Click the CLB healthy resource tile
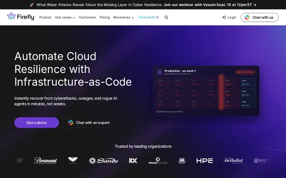The height and width of the screenshot is (178, 286). [x=248, y=82]
